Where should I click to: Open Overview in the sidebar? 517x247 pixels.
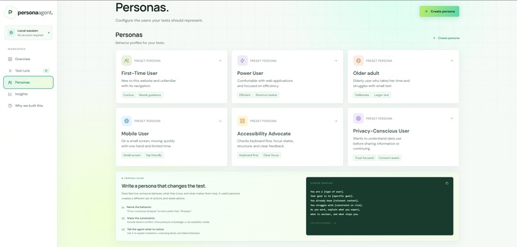coord(28,60)
